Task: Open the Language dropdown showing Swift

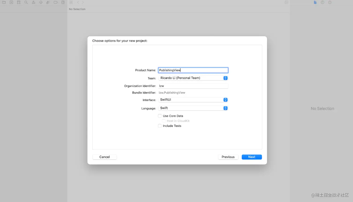Action: pos(193,108)
